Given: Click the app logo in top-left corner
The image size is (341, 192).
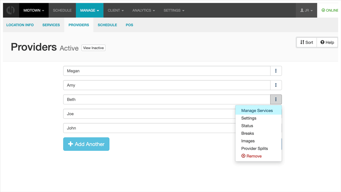Looking at the screenshot, I should pos(11,10).
